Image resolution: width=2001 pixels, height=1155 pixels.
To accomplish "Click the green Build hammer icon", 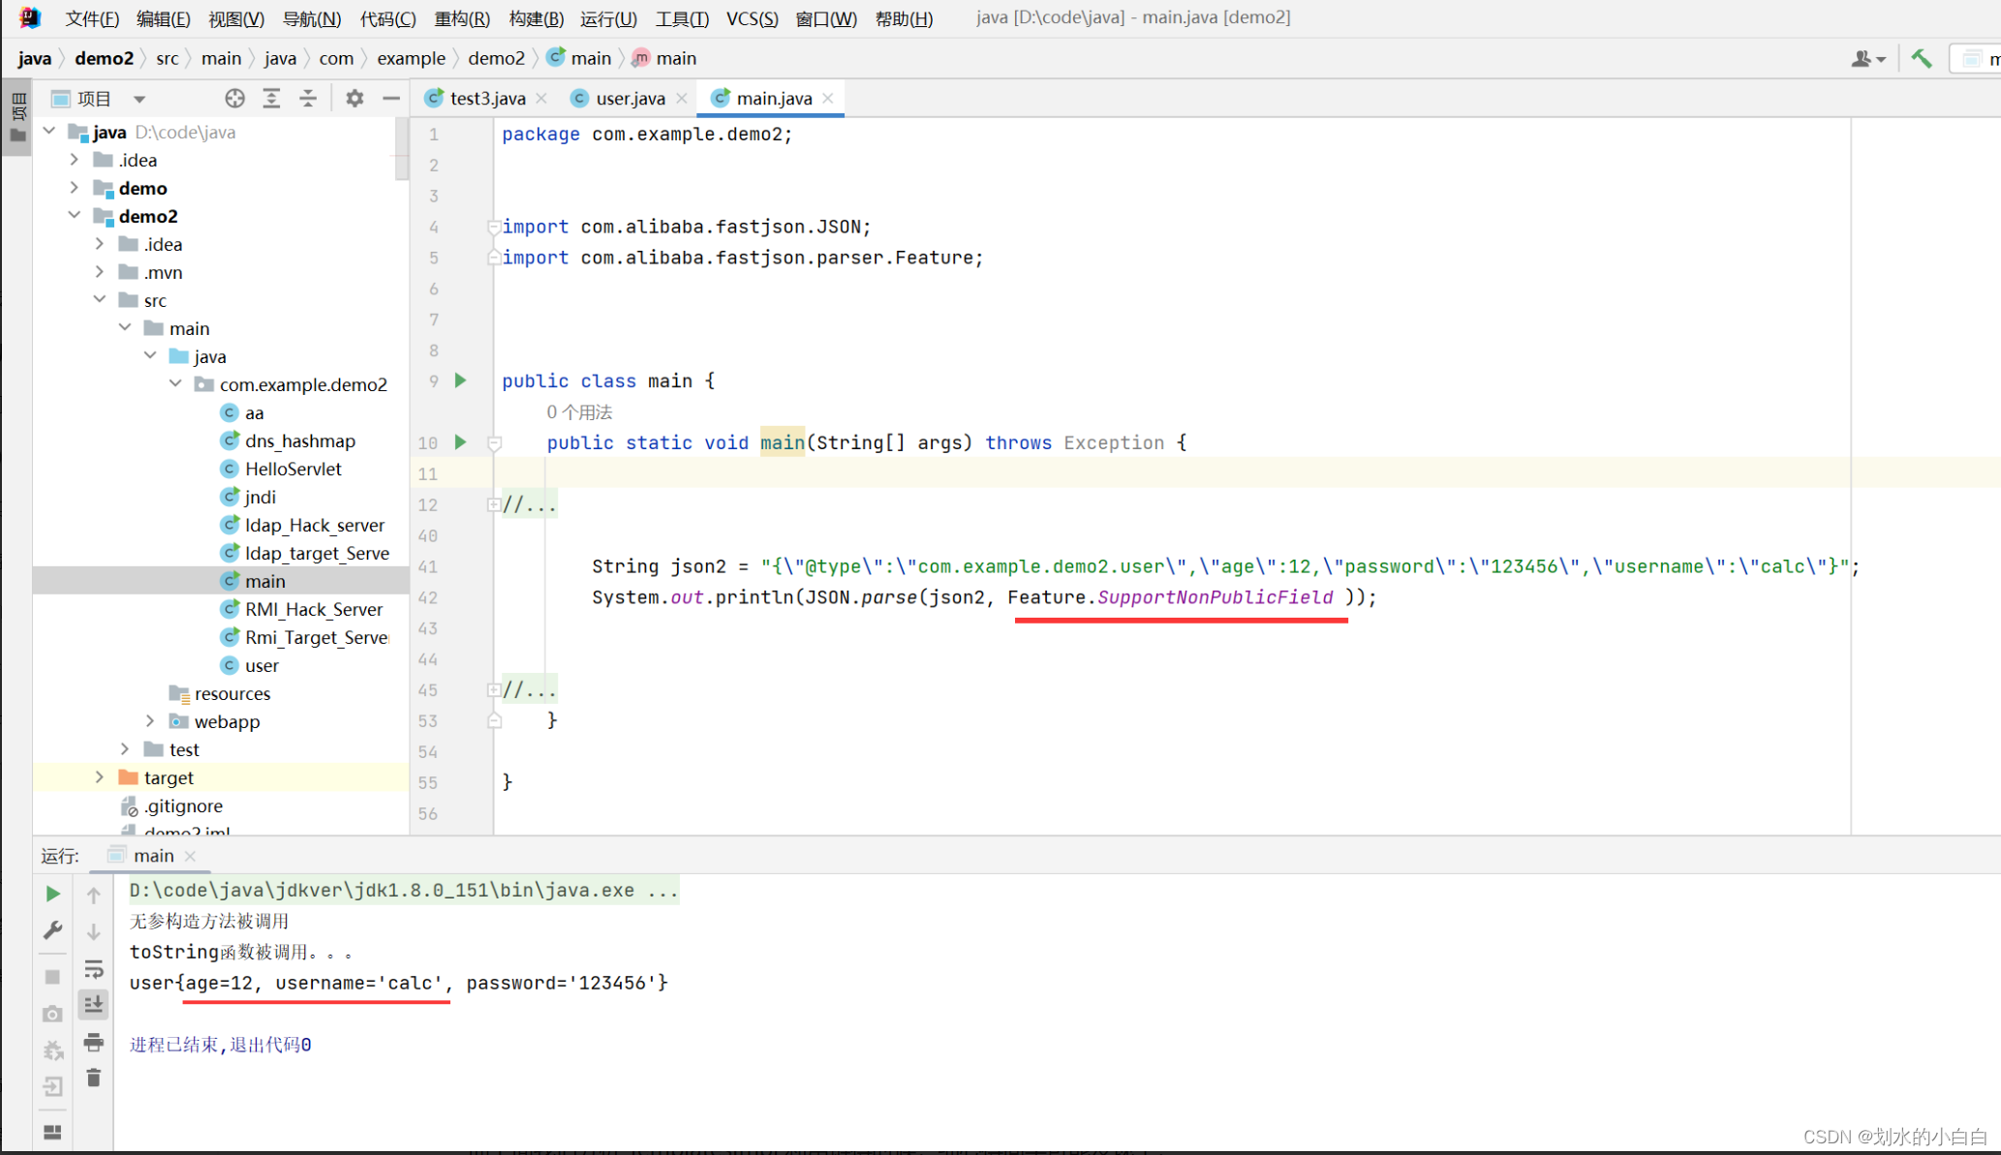I will pos(1922,59).
